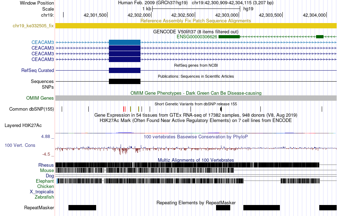
Task: Click the 1 kb scale bar
Action: (x=196, y=9)
